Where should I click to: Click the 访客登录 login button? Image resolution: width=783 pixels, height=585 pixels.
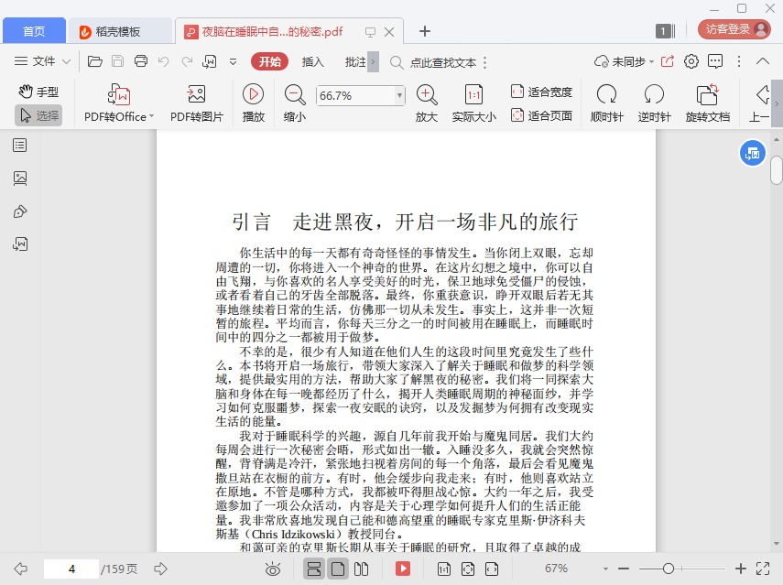(x=728, y=29)
